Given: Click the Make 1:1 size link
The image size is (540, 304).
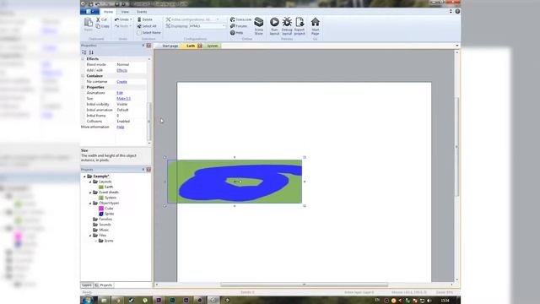Looking at the screenshot, I should pos(123,99).
